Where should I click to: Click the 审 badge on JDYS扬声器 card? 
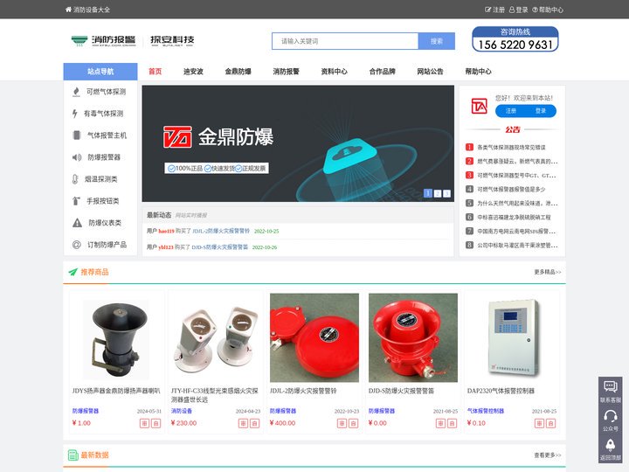(x=144, y=423)
